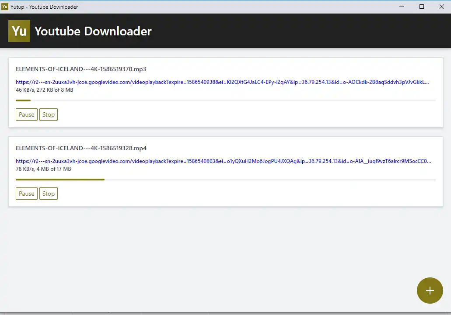Image resolution: width=451 pixels, height=315 pixels.
Task: Close the Yutup window
Action: click(x=442, y=7)
